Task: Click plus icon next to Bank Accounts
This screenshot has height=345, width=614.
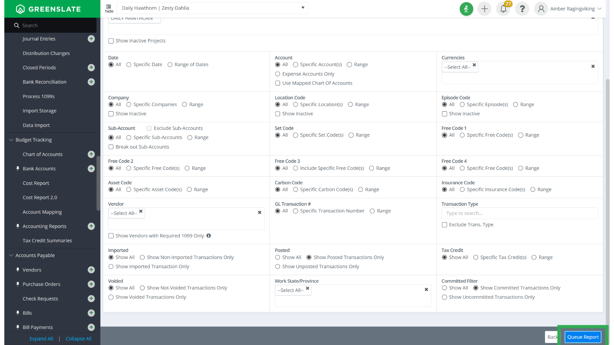Action: pyautogui.click(x=91, y=169)
